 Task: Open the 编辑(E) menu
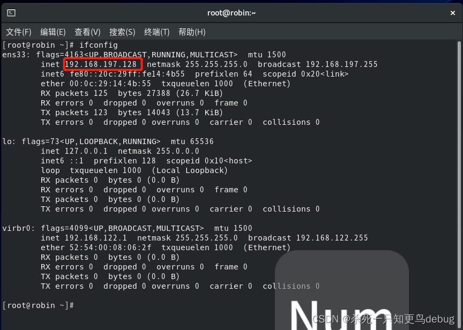tap(53, 32)
